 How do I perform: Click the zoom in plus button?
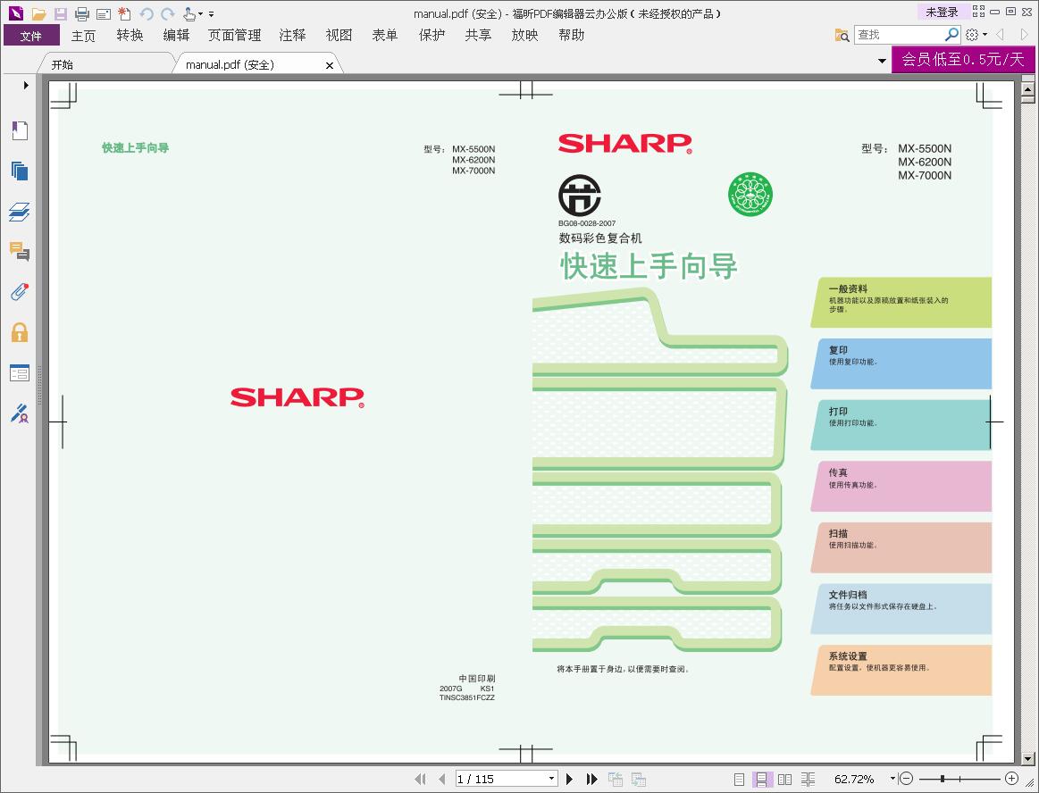(x=1011, y=779)
